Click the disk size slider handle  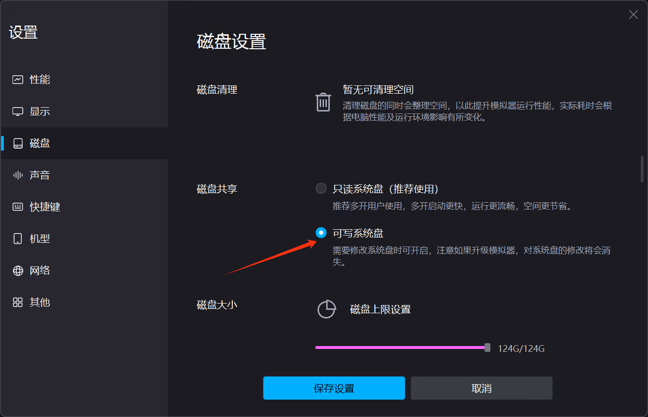[x=487, y=347]
